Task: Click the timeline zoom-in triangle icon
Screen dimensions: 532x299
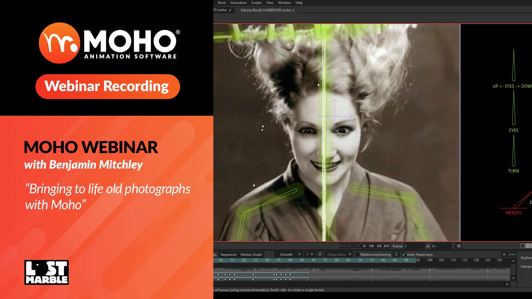Action: [504, 254]
